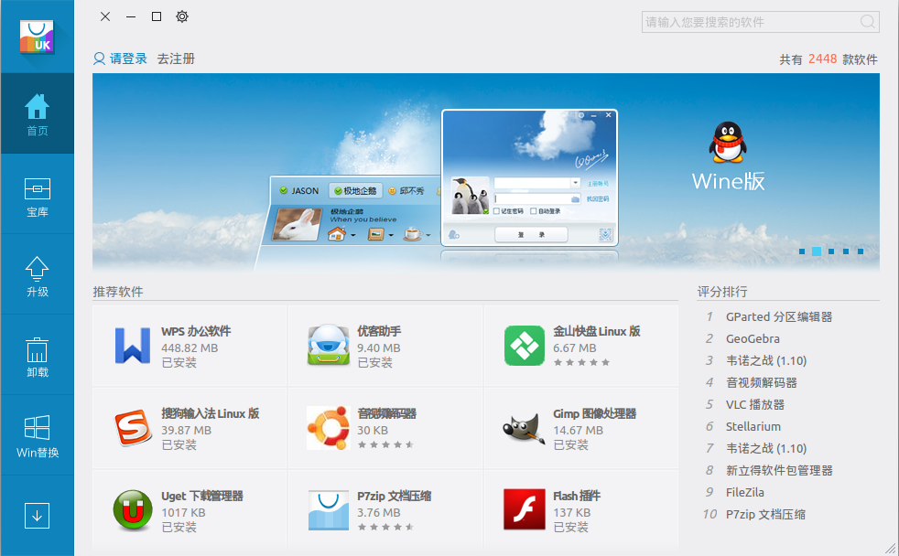Viewport: 899px width, 556px height.
Task: Go to the 升级 upgrade tab
Action: pyautogui.click(x=38, y=275)
